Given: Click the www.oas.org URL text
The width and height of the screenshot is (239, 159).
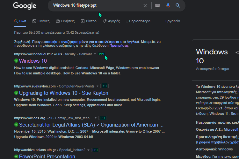Looking at the screenshot, I should [30, 118].
